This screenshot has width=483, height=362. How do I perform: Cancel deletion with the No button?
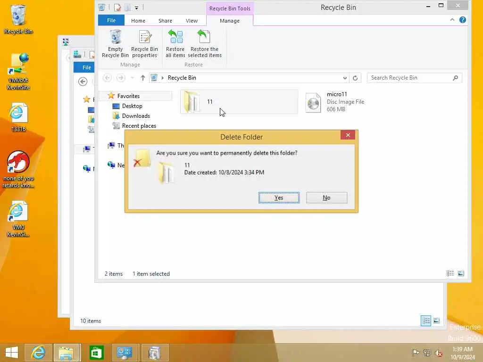click(326, 197)
